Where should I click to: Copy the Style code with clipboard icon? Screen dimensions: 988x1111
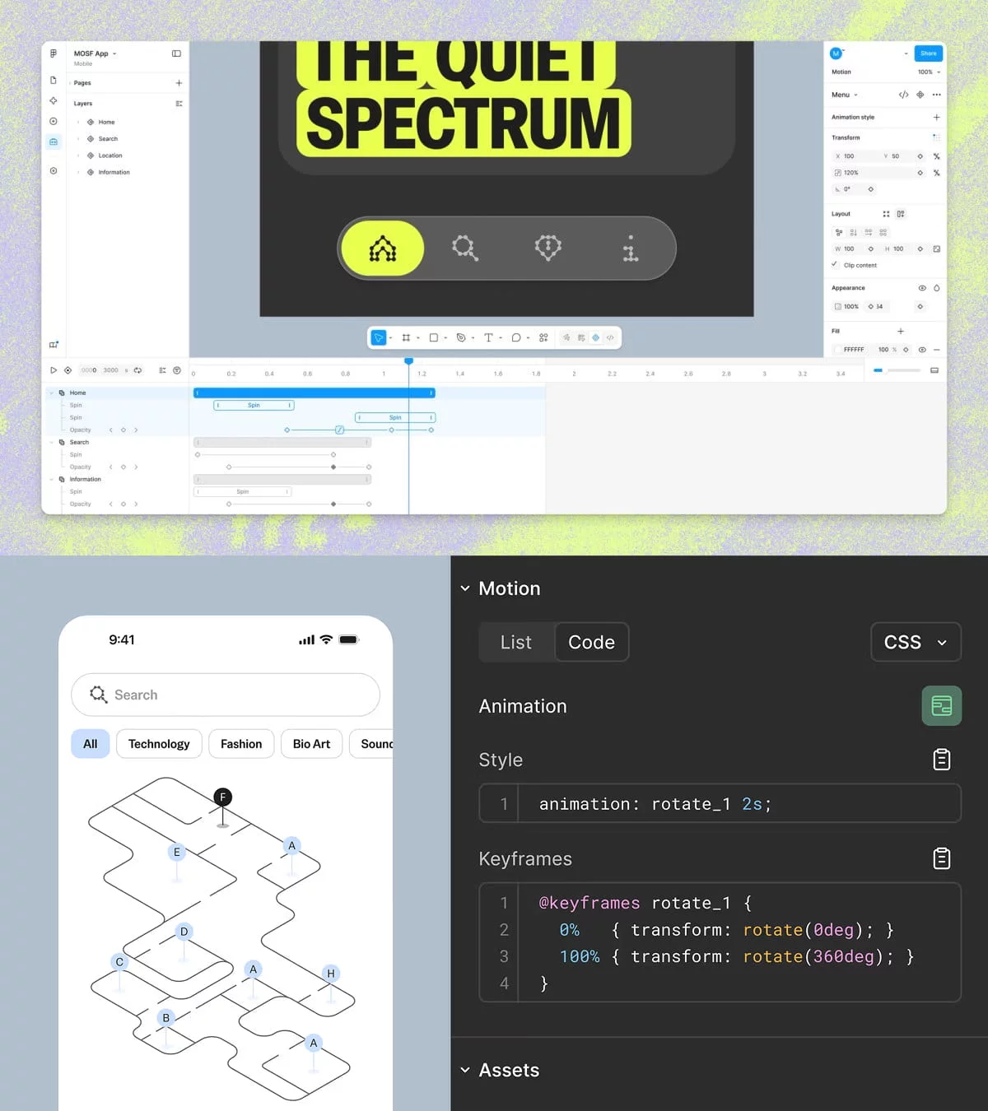click(942, 760)
